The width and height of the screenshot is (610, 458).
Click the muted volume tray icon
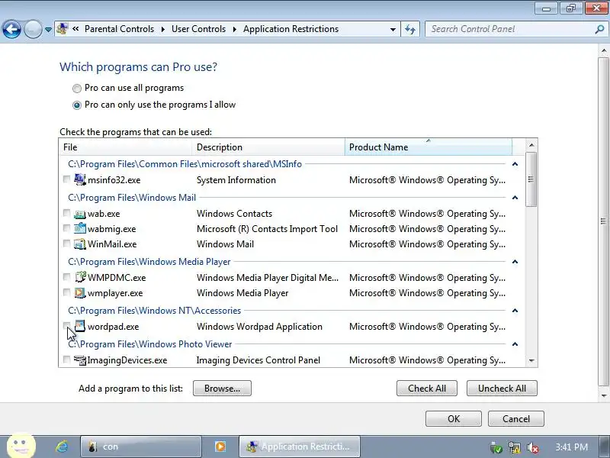tap(532, 448)
